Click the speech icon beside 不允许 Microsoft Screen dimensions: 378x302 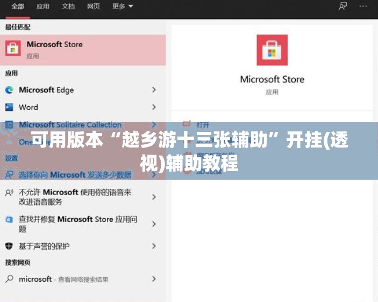pyautogui.click(x=9, y=193)
